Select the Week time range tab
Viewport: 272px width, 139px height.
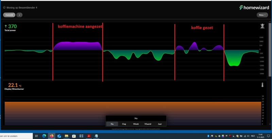point(136,124)
